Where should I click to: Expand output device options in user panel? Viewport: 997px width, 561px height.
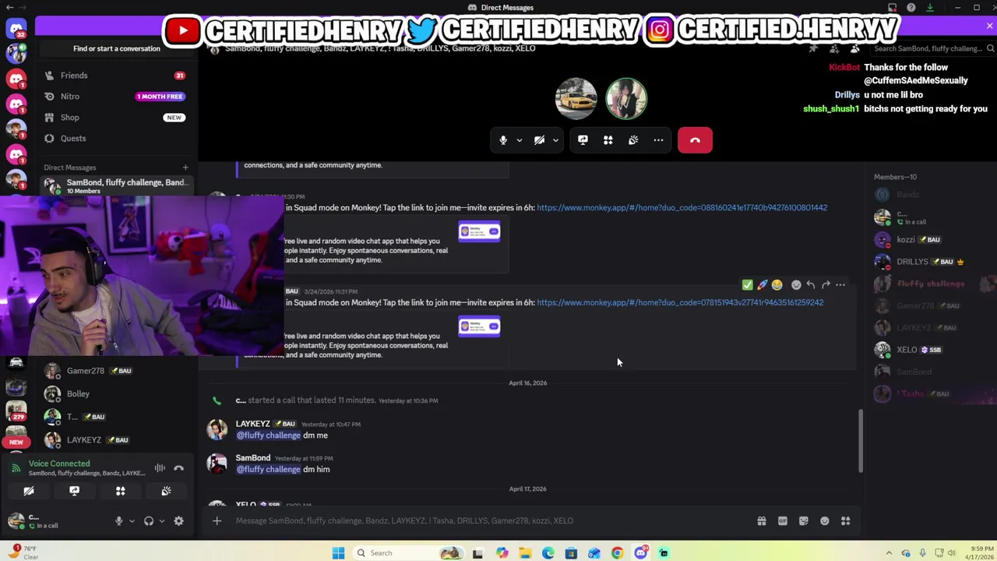click(x=161, y=521)
